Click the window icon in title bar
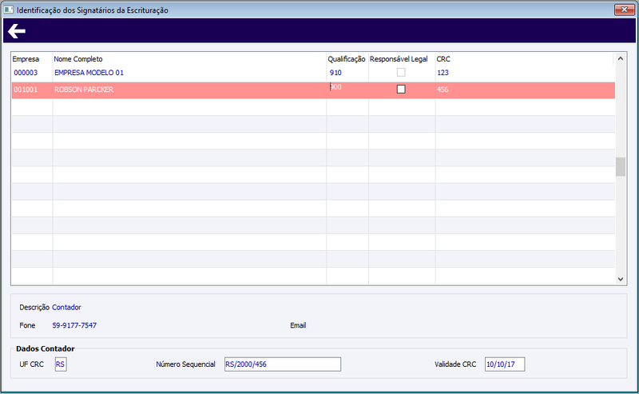 pos(9,10)
